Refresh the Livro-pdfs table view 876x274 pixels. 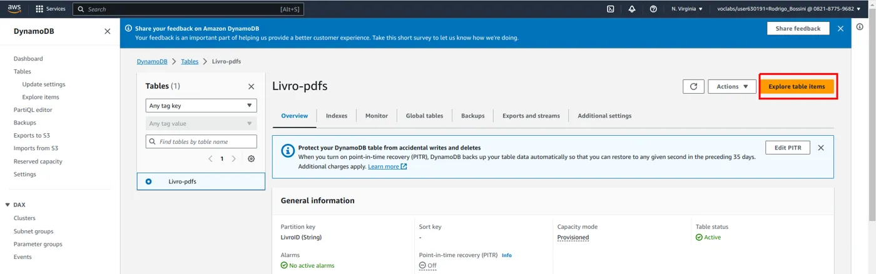[x=693, y=86]
